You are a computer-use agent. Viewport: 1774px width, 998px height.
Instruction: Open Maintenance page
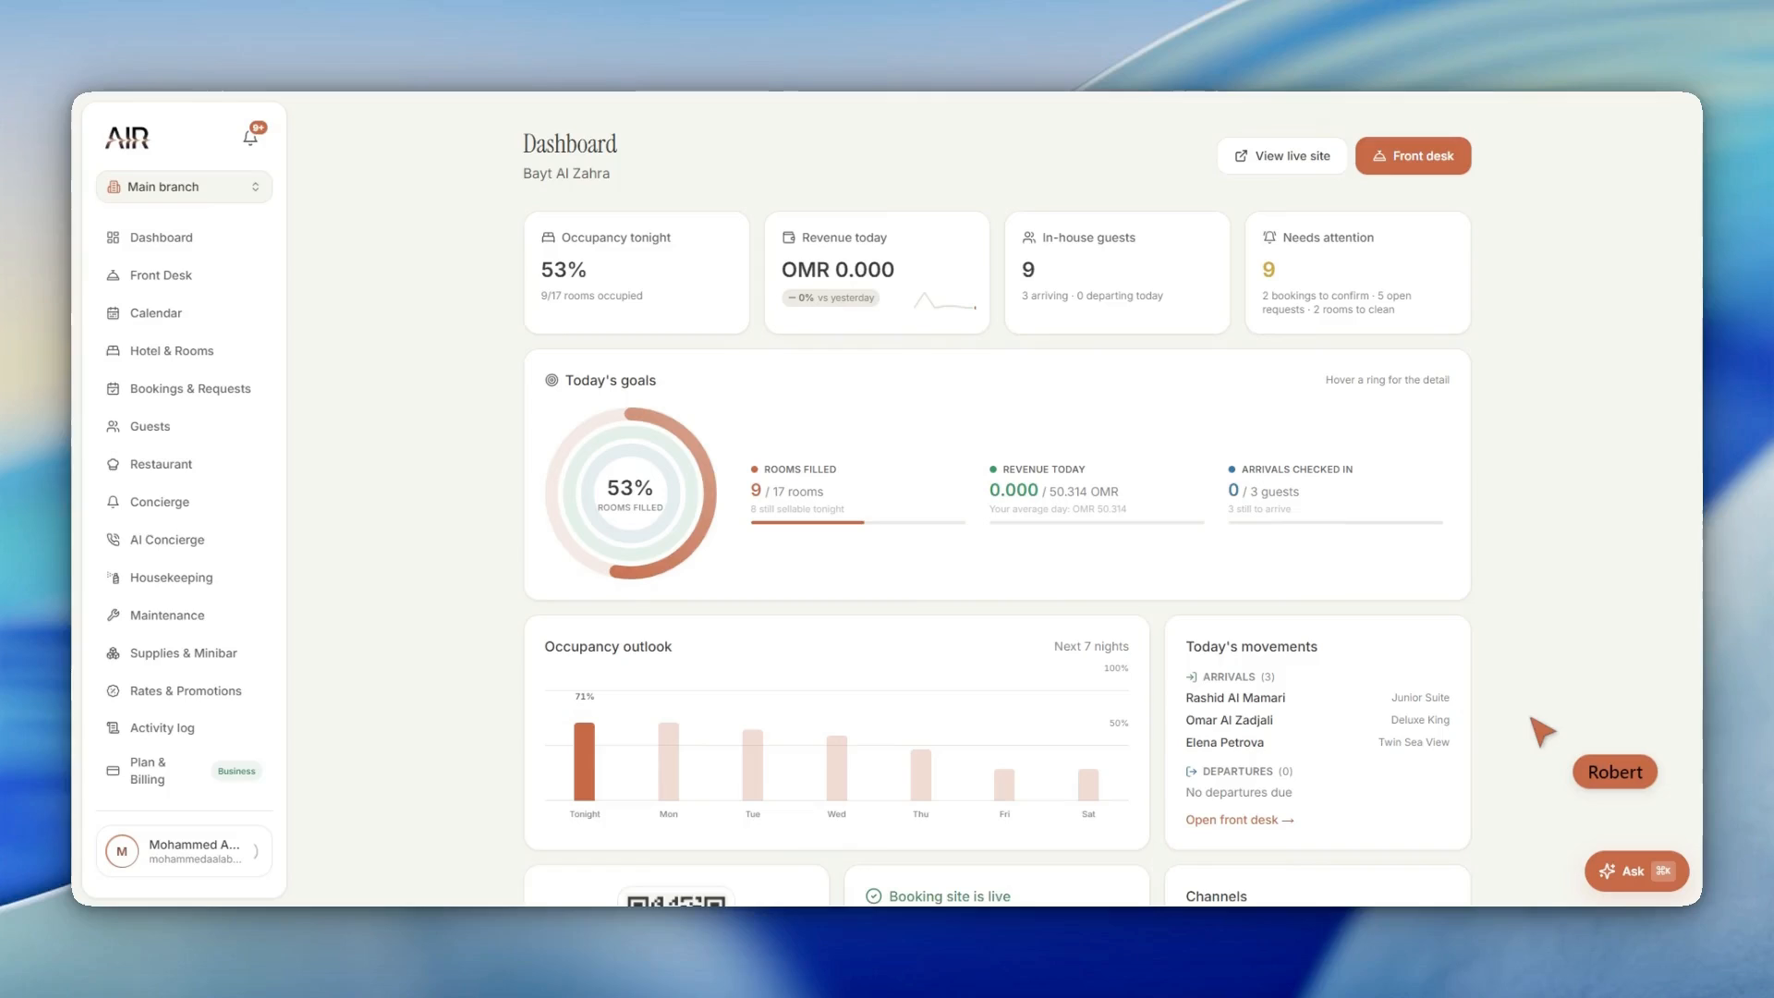184,615
